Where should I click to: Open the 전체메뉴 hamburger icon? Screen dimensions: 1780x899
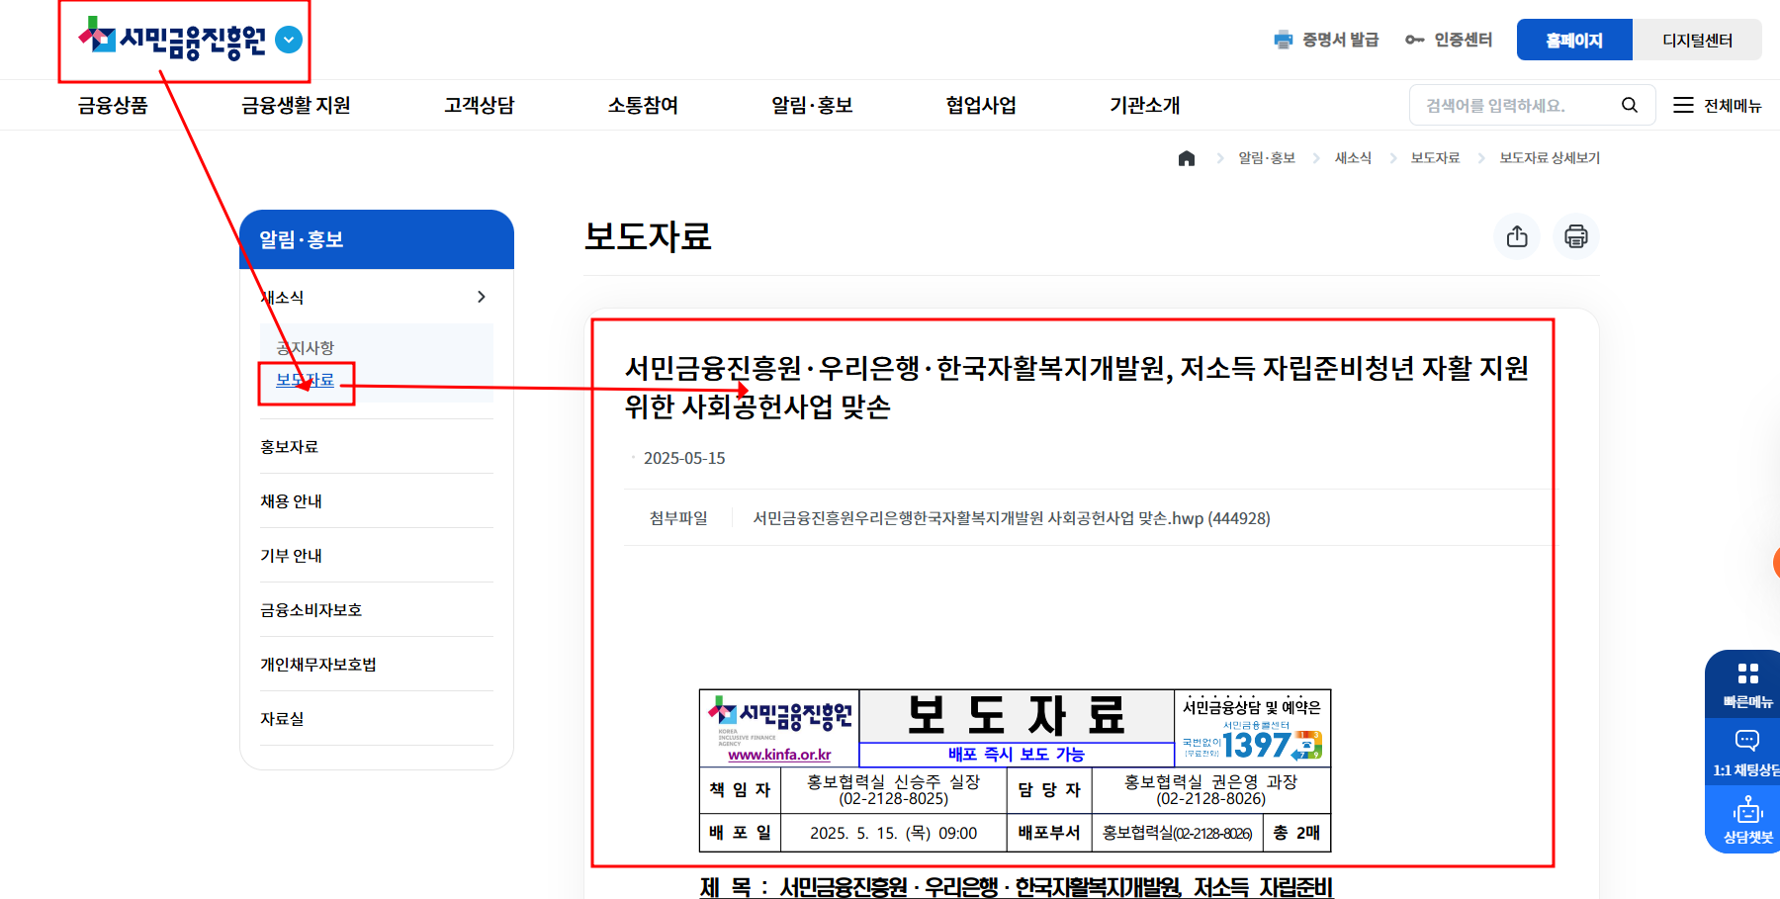[1683, 105]
